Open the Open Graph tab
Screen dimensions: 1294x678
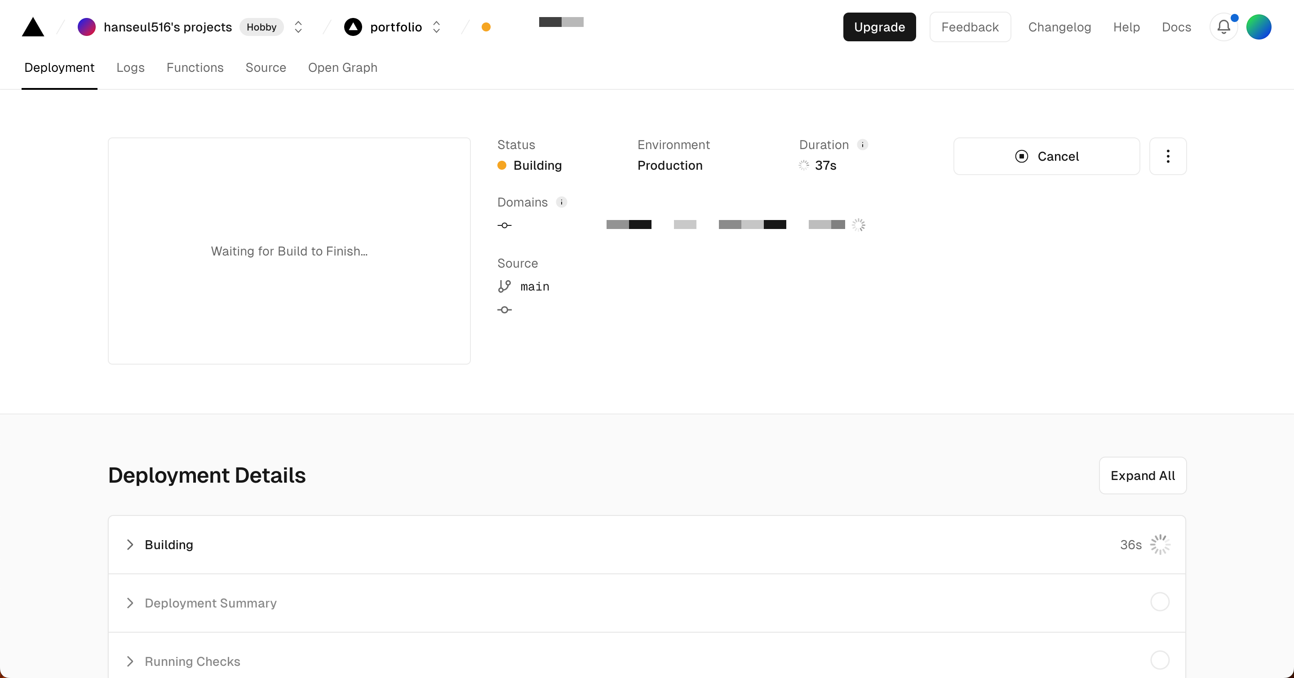tap(342, 68)
